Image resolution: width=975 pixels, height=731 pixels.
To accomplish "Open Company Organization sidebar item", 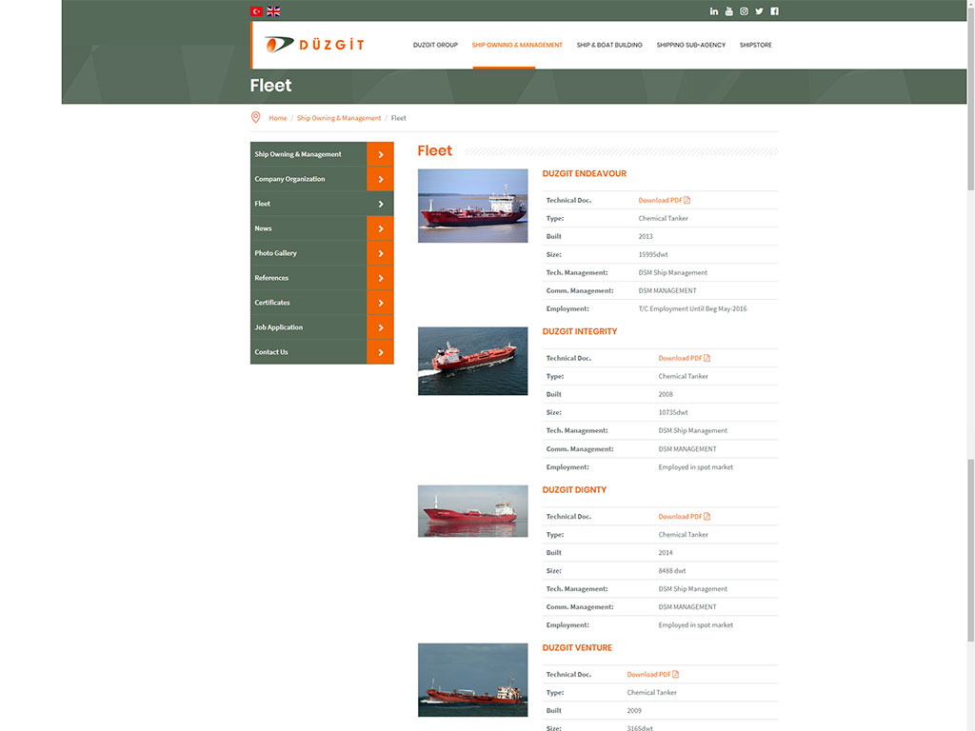I will coord(308,179).
